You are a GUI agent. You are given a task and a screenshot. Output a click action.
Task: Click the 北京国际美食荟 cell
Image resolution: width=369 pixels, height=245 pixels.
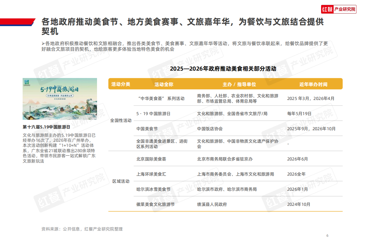click(151, 159)
